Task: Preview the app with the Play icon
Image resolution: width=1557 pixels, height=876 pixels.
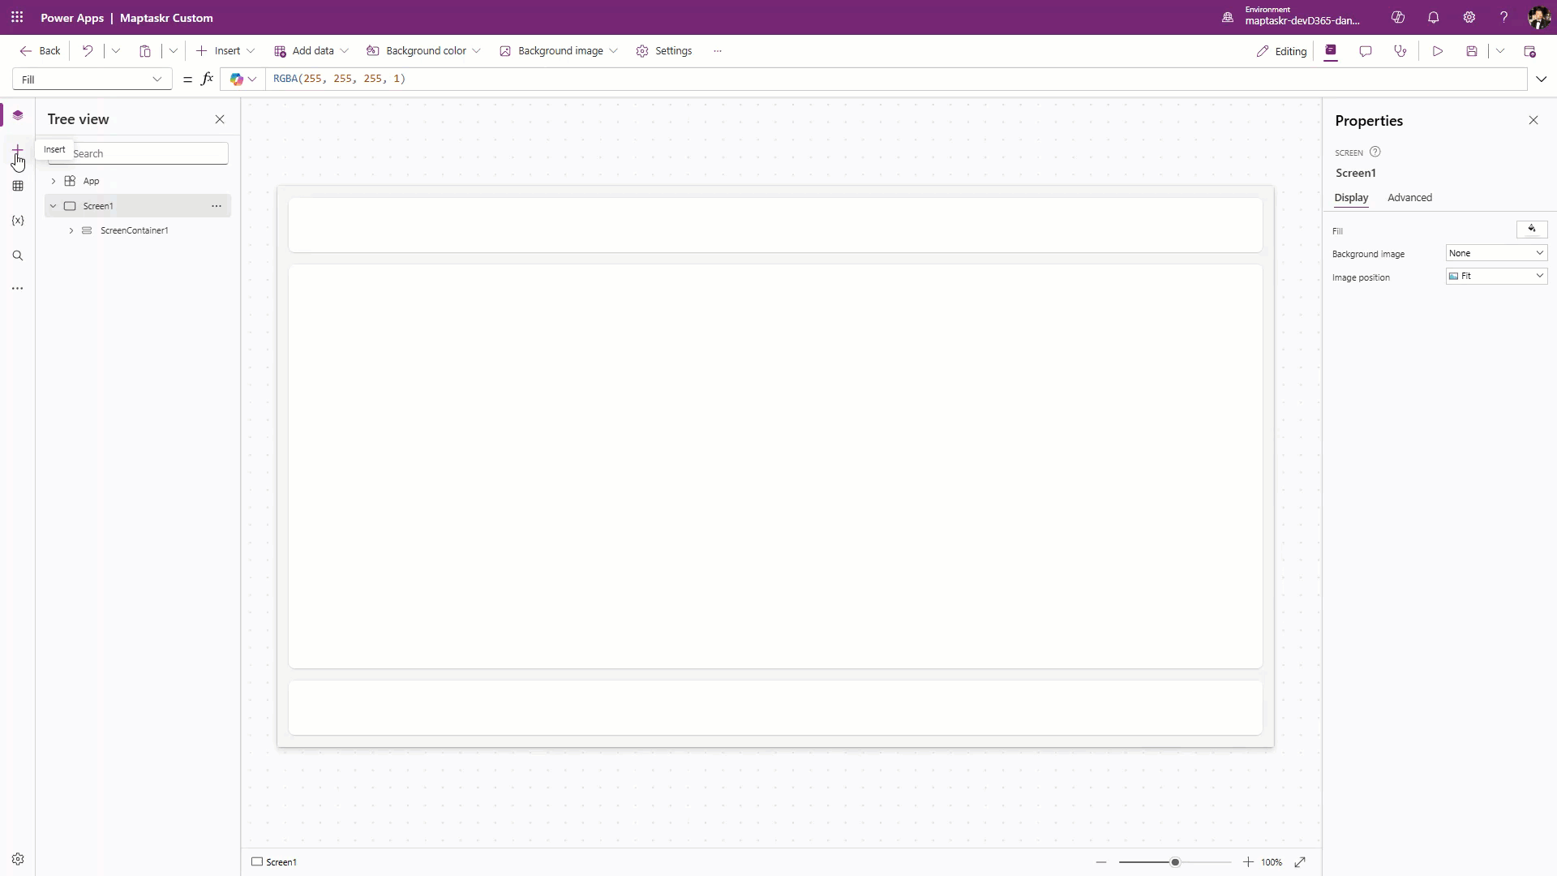Action: [1437, 50]
